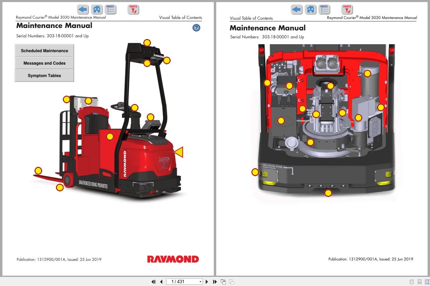Click the hotspot on the left red frame edge
The image size is (430, 286).
(x=267, y=83)
